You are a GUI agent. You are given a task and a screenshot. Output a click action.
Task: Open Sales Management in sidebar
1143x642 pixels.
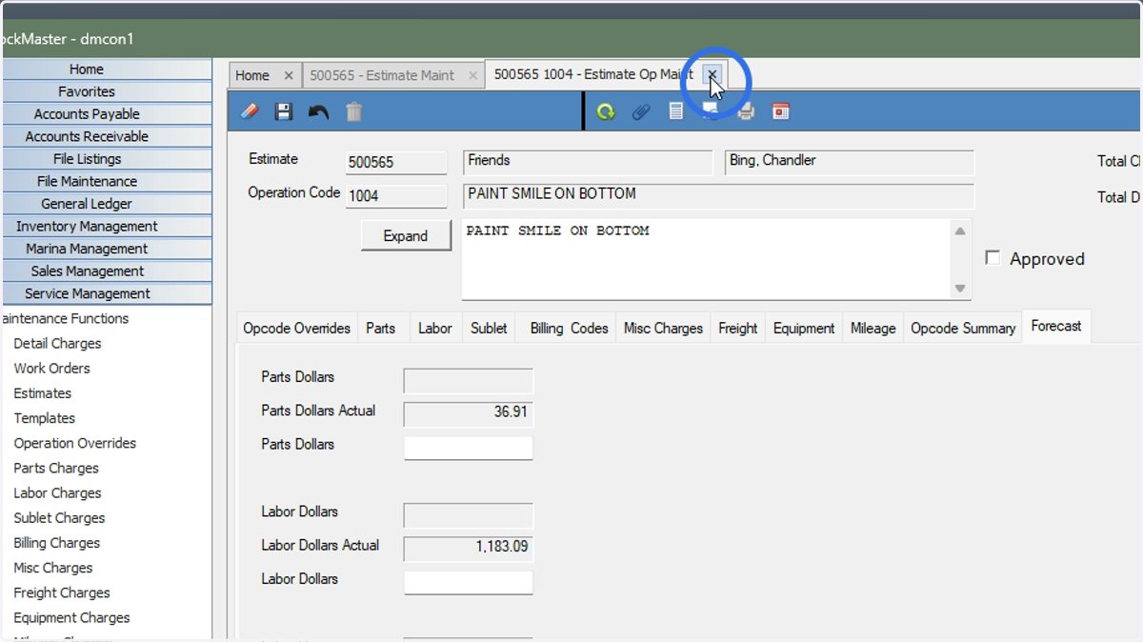(107, 271)
